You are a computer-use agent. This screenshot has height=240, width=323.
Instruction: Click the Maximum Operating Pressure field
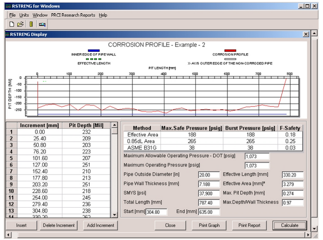pos(257,165)
